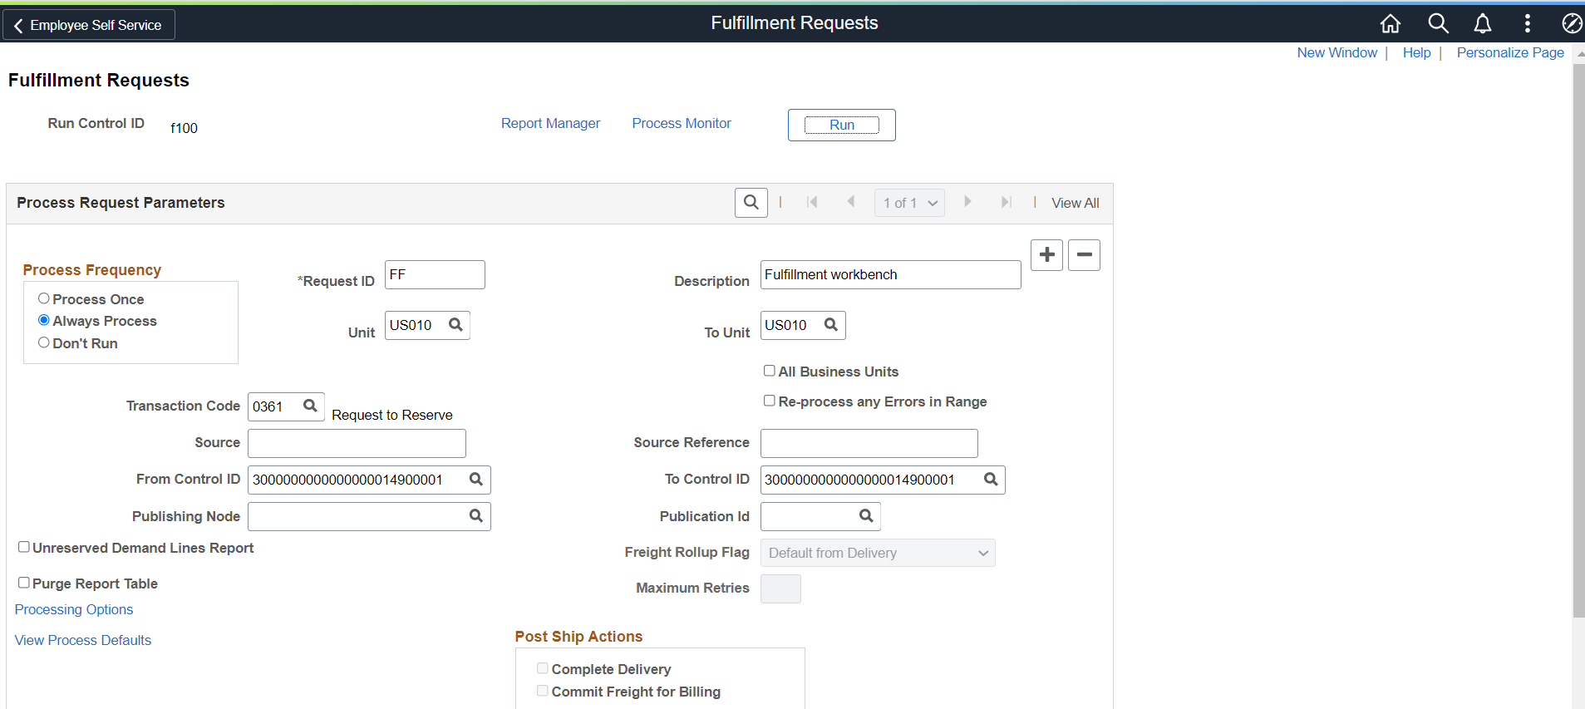
Task: Tick the Purge Report Table checkbox
Action: point(24,583)
